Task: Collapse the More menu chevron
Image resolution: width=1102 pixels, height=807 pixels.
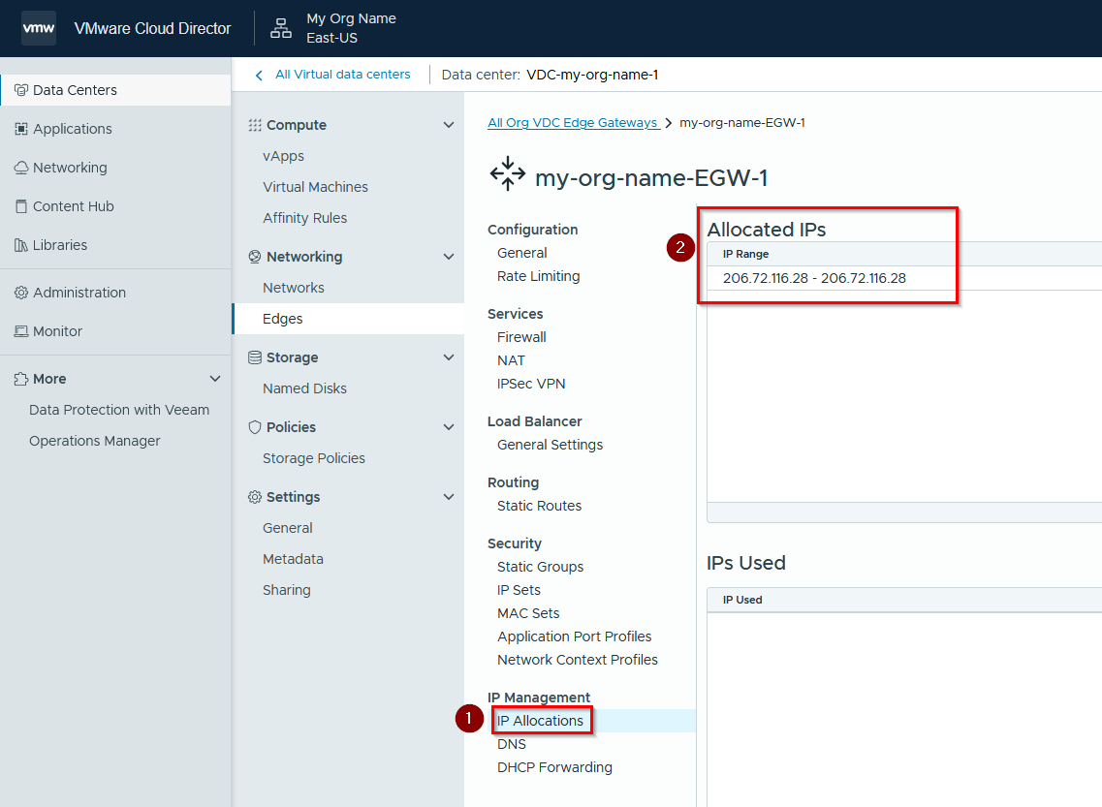Action: [x=215, y=379]
